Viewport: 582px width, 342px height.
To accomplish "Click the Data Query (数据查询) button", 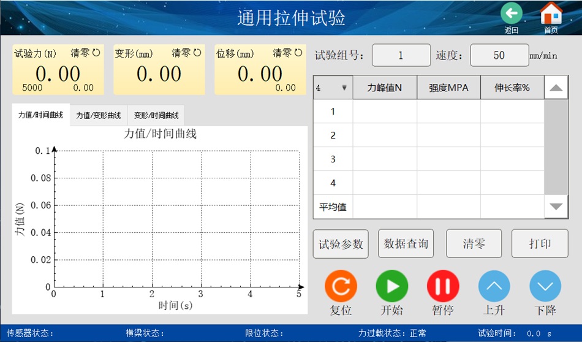I will pyautogui.click(x=406, y=244).
